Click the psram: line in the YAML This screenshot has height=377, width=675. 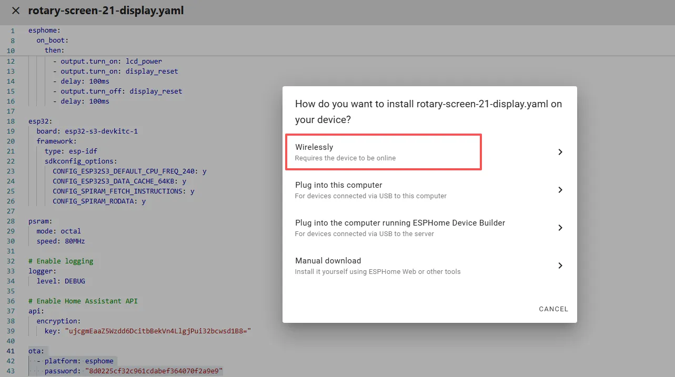coord(41,221)
